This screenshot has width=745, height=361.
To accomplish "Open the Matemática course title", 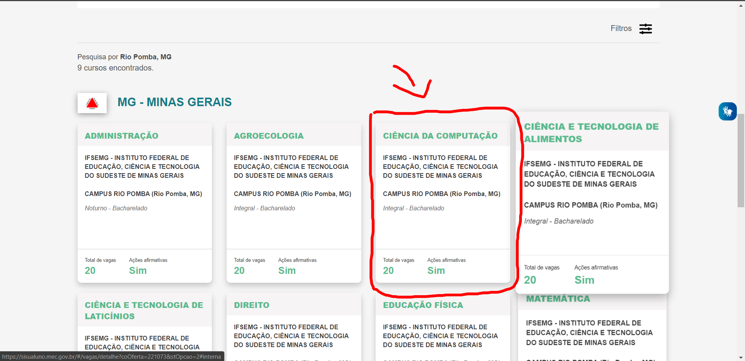I will click(558, 299).
